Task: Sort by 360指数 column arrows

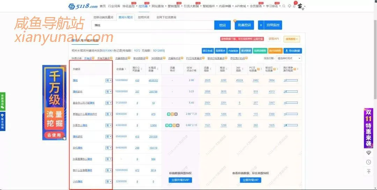Action: click(243, 69)
